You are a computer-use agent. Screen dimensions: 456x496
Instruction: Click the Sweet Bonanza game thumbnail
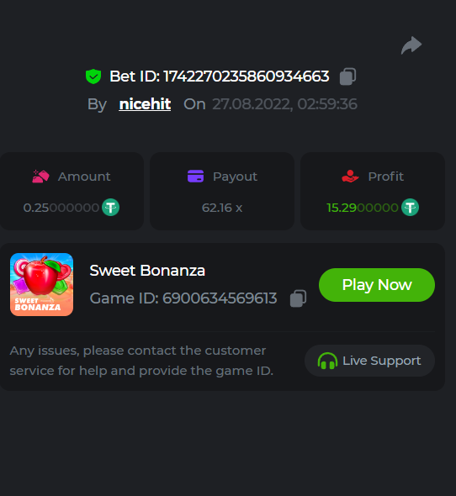click(41, 284)
